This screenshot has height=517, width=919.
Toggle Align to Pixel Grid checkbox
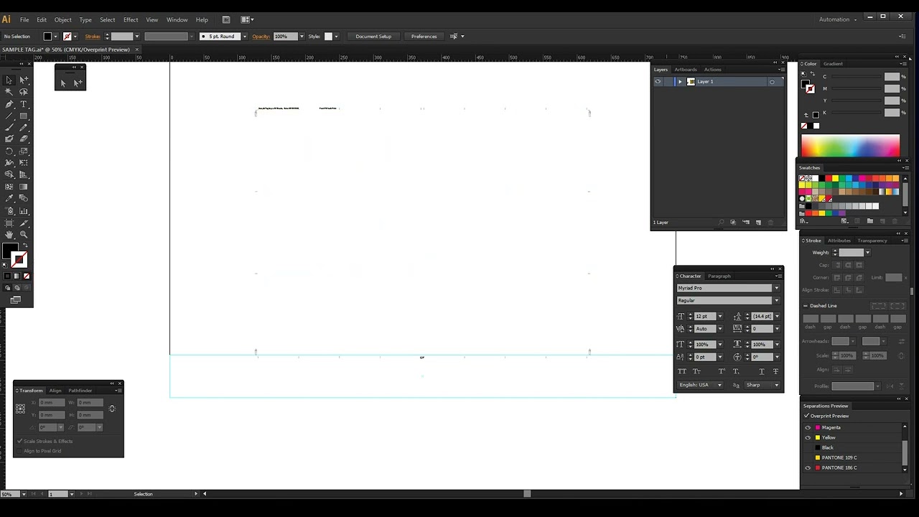click(x=19, y=451)
